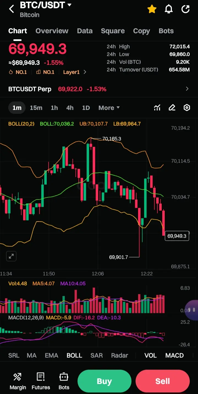Open trading Bots icon at bottom
The image size is (198, 394).
click(64, 381)
